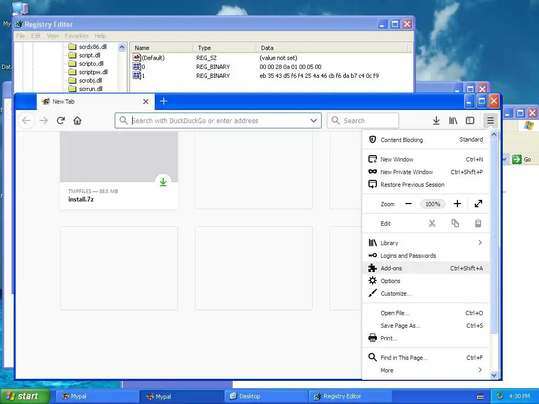Go back one page
Viewport: 539px width, 404px height.
[x=26, y=120]
